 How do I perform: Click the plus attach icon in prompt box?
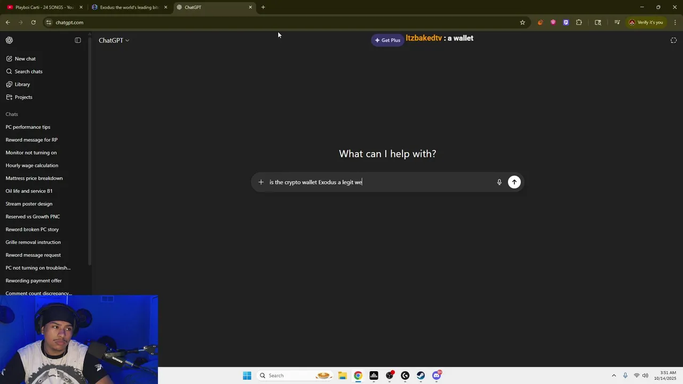pos(261,182)
